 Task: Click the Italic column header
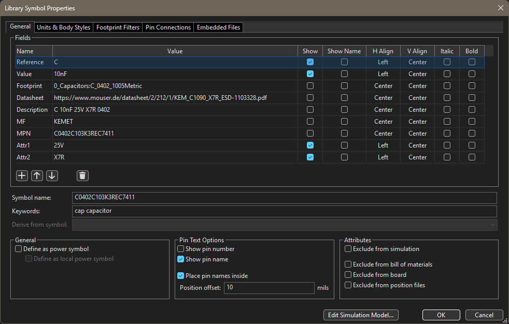point(447,51)
